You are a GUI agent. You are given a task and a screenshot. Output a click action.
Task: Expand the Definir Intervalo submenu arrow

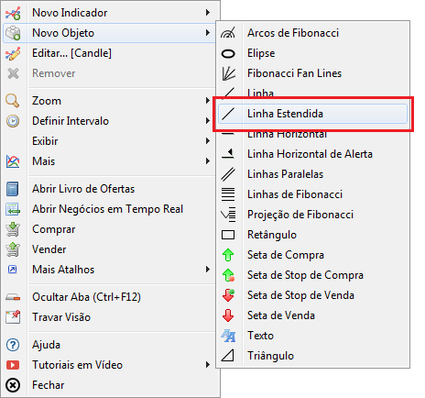(x=208, y=121)
